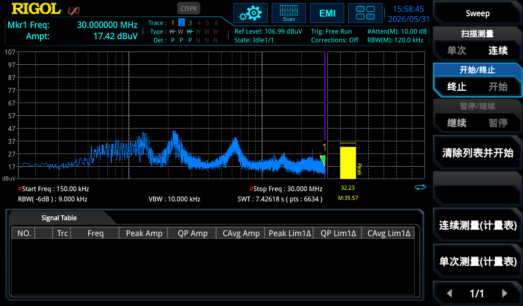Go to next menu page arrow
The image size is (523, 306).
(504, 293)
